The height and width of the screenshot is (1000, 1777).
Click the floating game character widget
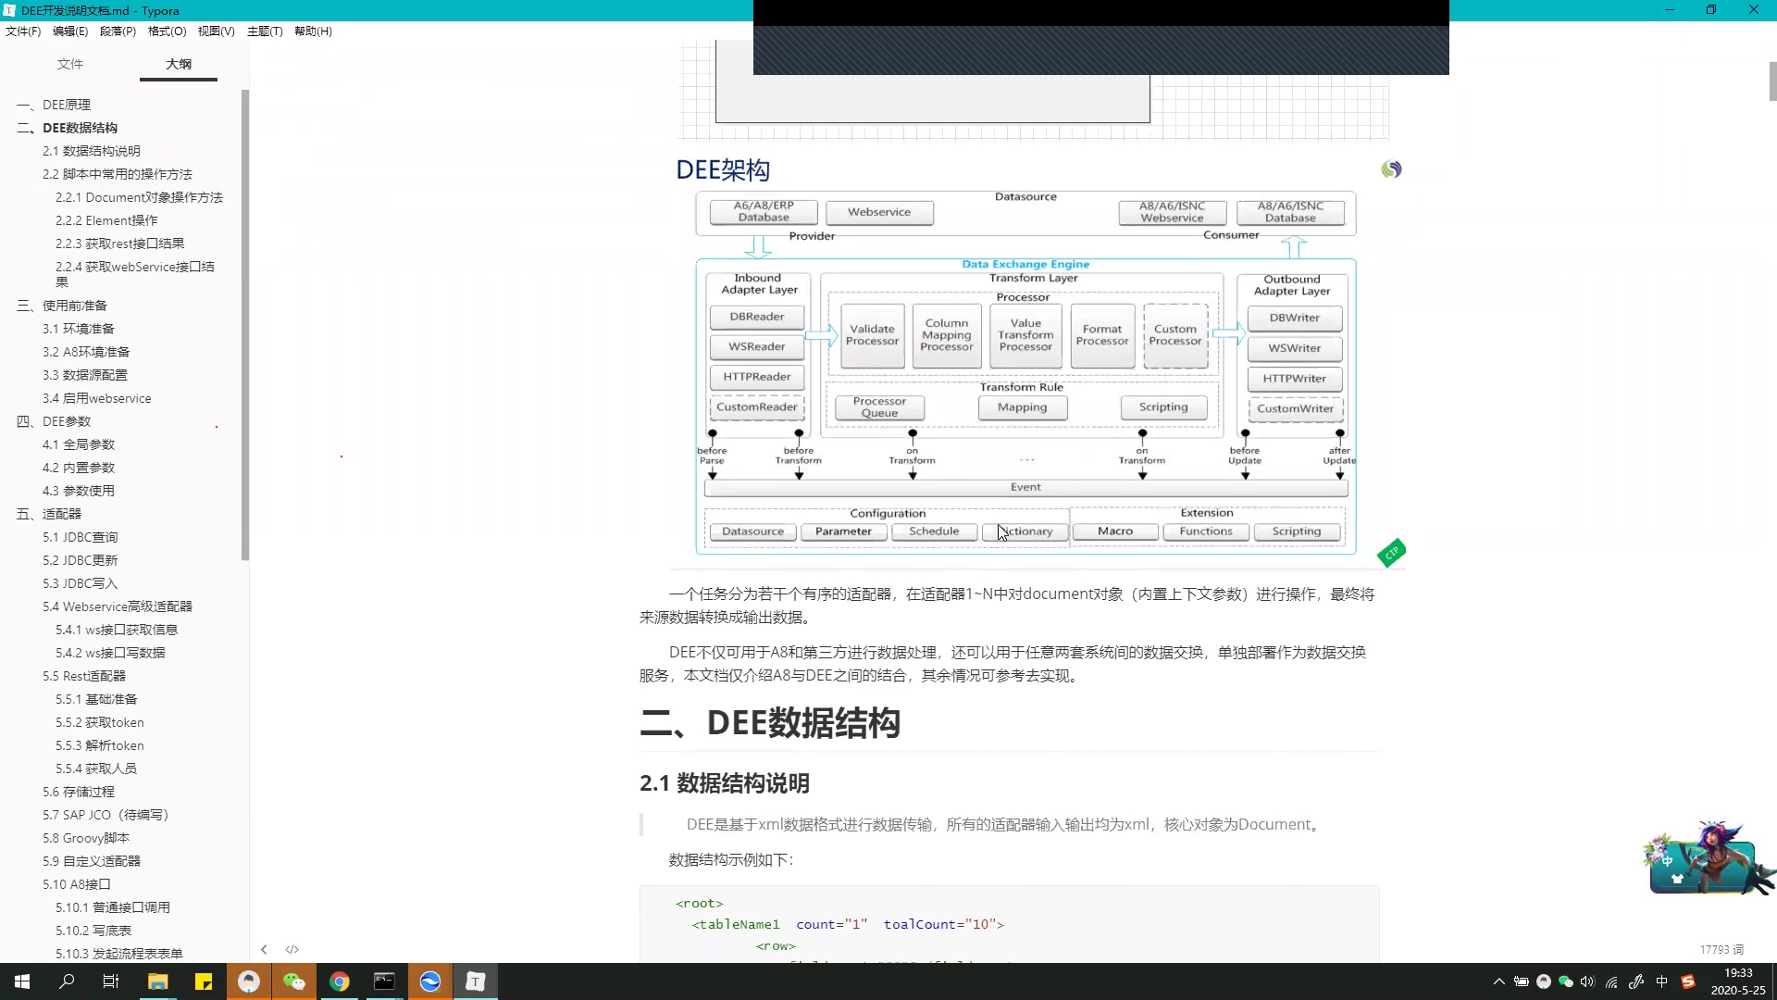[x=1708, y=859]
